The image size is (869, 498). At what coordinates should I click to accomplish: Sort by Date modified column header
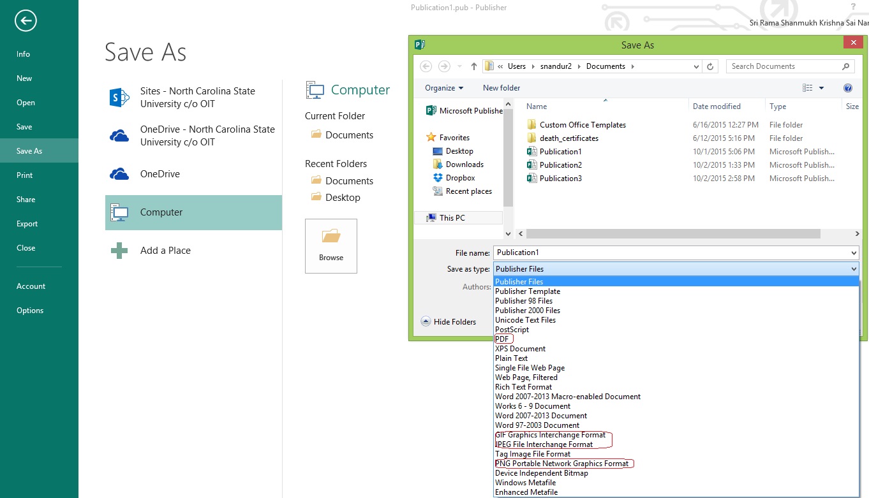[x=717, y=106]
